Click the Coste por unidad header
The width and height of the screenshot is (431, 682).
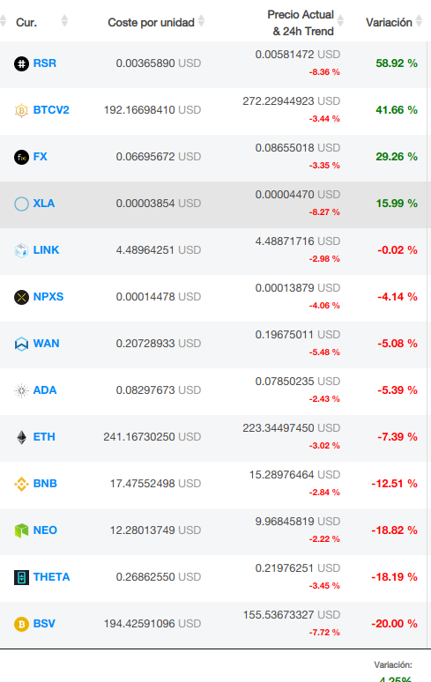(151, 23)
